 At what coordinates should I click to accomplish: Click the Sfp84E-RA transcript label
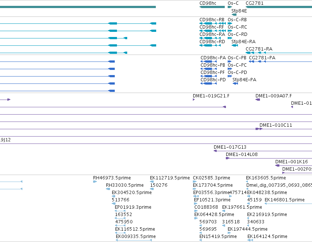coord(243,42)
